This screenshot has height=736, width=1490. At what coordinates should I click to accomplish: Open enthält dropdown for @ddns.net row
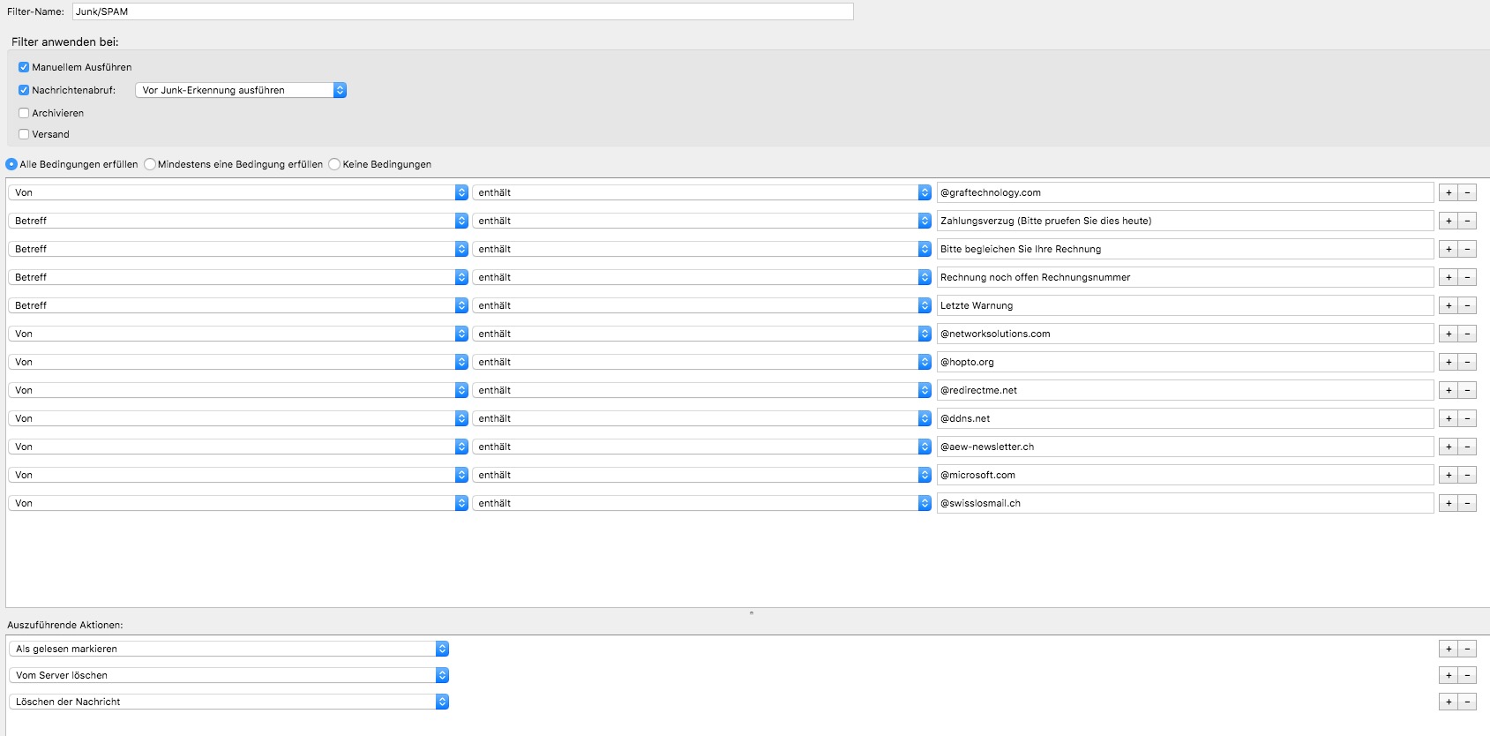point(701,418)
